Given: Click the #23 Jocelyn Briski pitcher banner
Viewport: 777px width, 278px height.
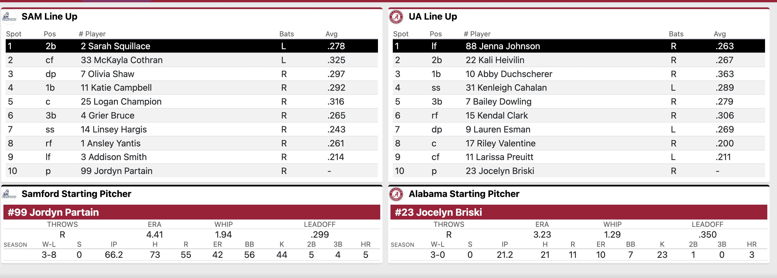Looking at the screenshot, I should tap(578, 212).
